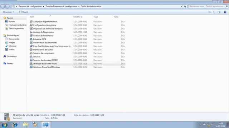Select the Configuration du système icon
Screen dimensions: 229x128
click(31, 25)
